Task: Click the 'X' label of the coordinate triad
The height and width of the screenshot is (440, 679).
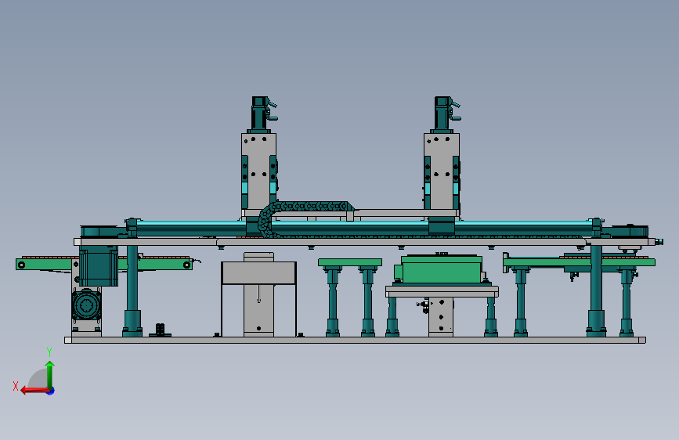Action: [x=16, y=386]
